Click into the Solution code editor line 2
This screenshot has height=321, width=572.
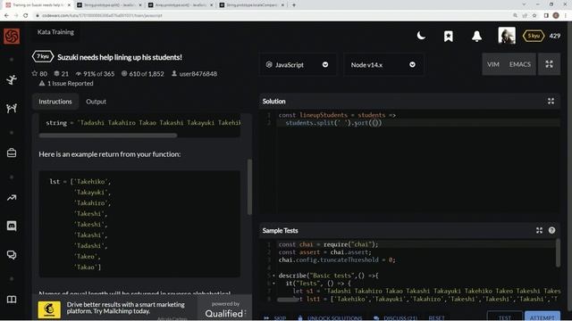(417, 123)
